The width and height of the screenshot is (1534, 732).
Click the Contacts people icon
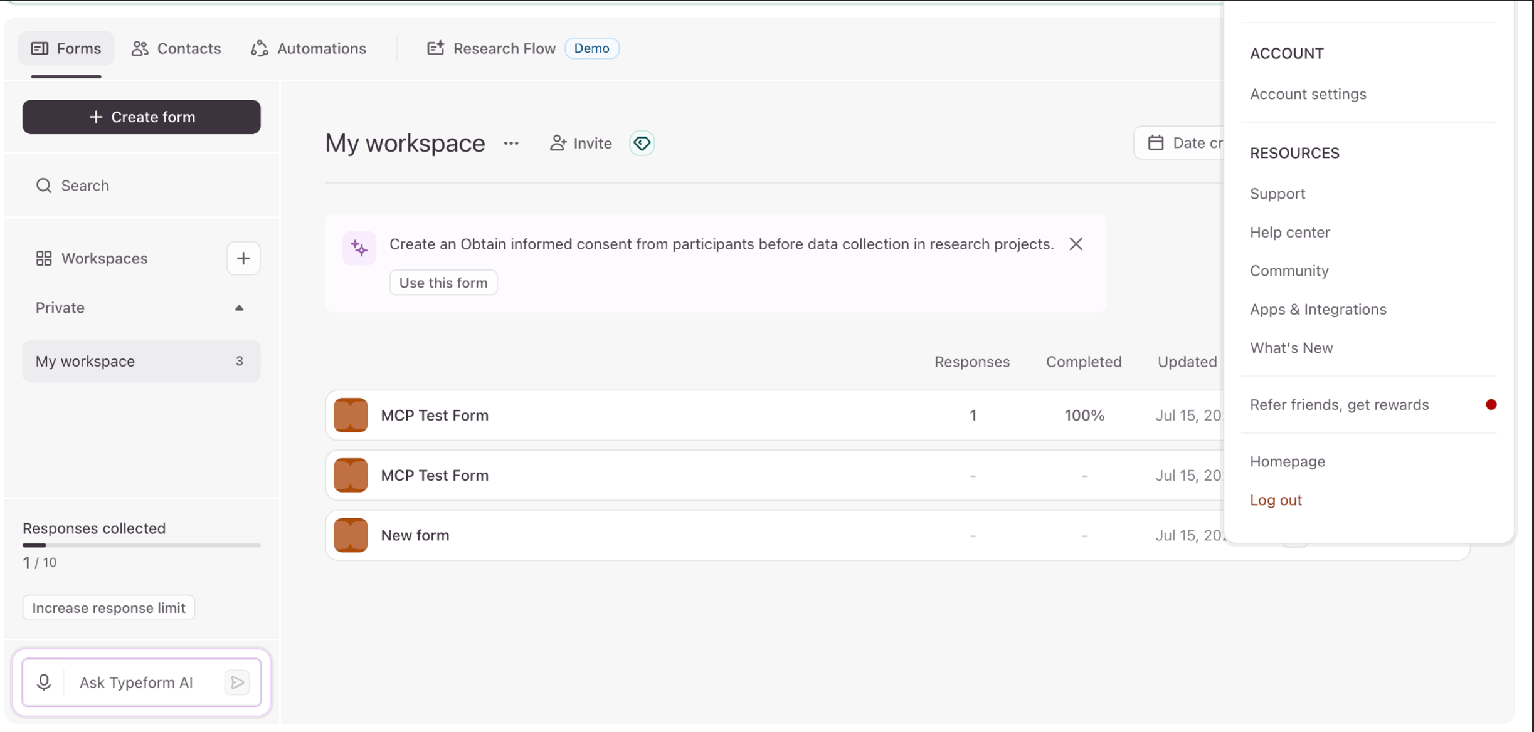point(140,48)
